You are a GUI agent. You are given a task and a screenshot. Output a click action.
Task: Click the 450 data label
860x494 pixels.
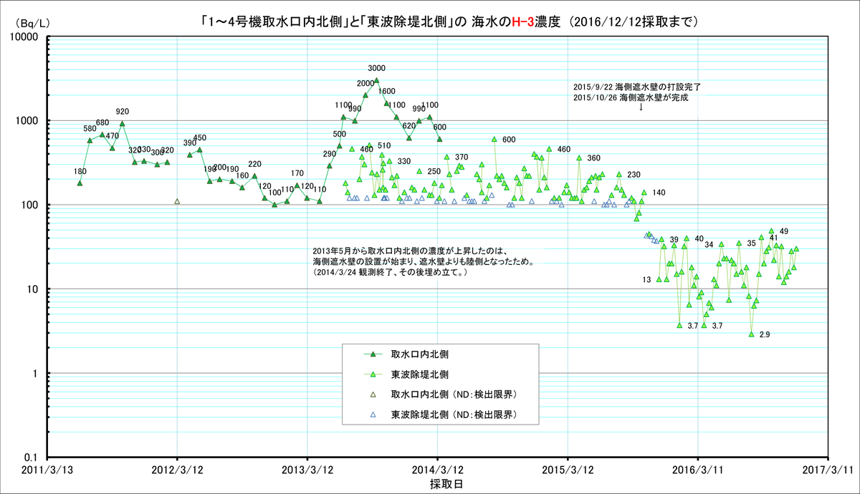point(200,138)
